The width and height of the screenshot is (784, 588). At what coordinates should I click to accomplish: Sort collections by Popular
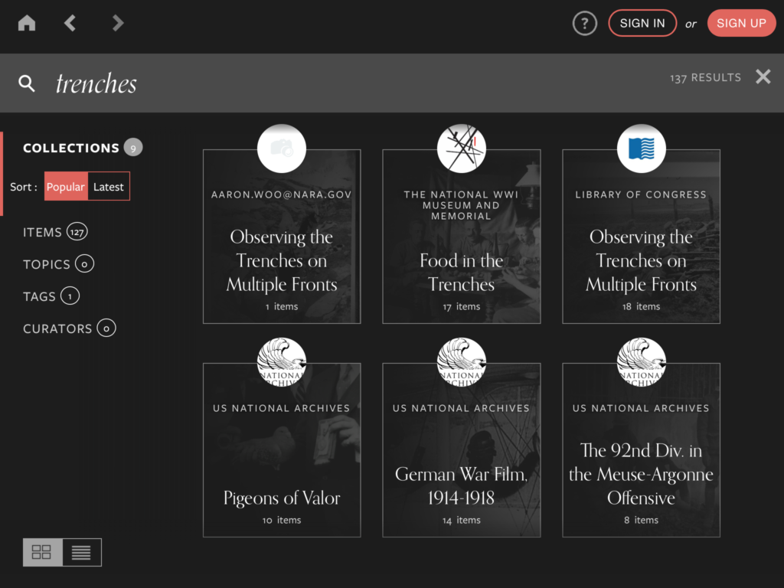pos(66,187)
